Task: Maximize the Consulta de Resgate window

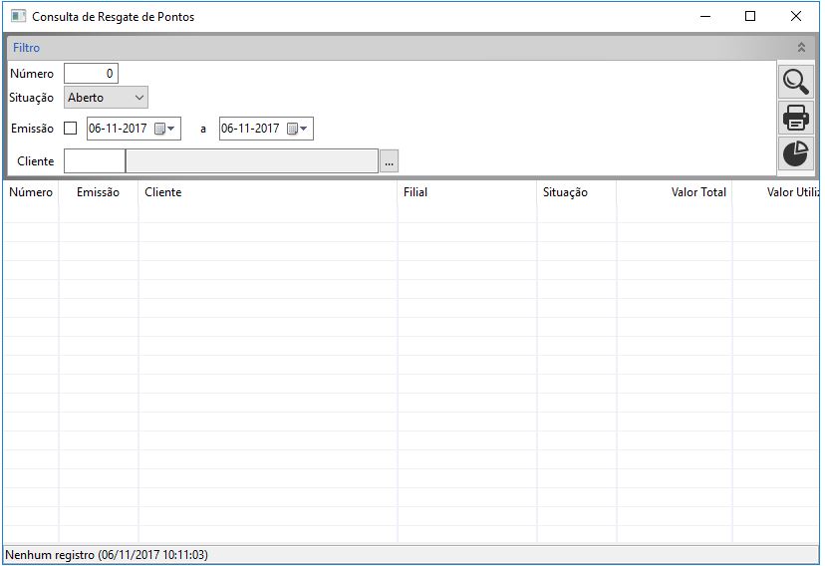Action: pyautogui.click(x=750, y=16)
